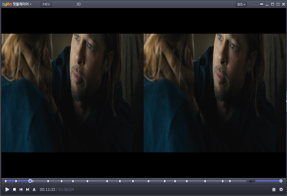Maximize the player window

point(273,4)
